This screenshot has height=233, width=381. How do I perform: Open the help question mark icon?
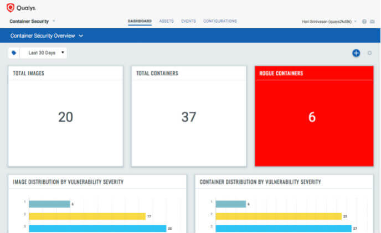click(364, 22)
